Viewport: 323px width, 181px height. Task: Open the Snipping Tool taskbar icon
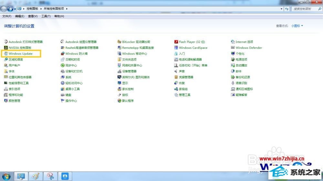tap(50, 176)
